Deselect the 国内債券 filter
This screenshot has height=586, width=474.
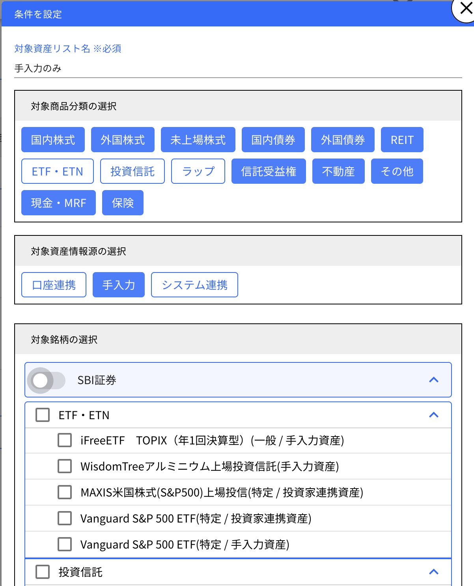[x=273, y=140]
